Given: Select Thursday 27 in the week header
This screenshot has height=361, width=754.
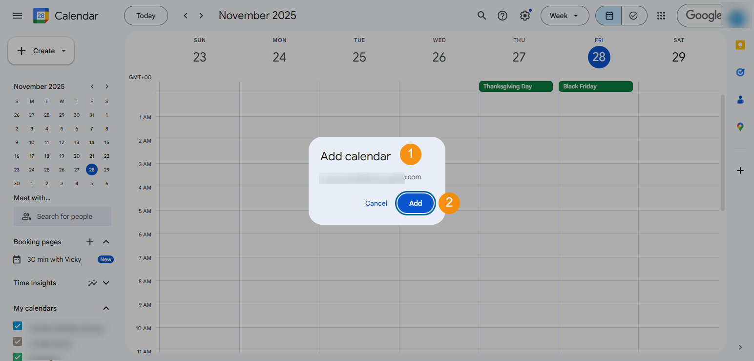Looking at the screenshot, I should pyautogui.click(x=519, y=57).
